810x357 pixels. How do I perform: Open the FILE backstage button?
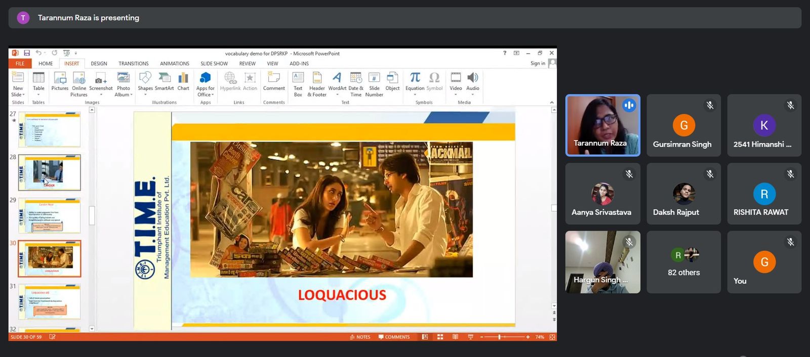(20, 64)
